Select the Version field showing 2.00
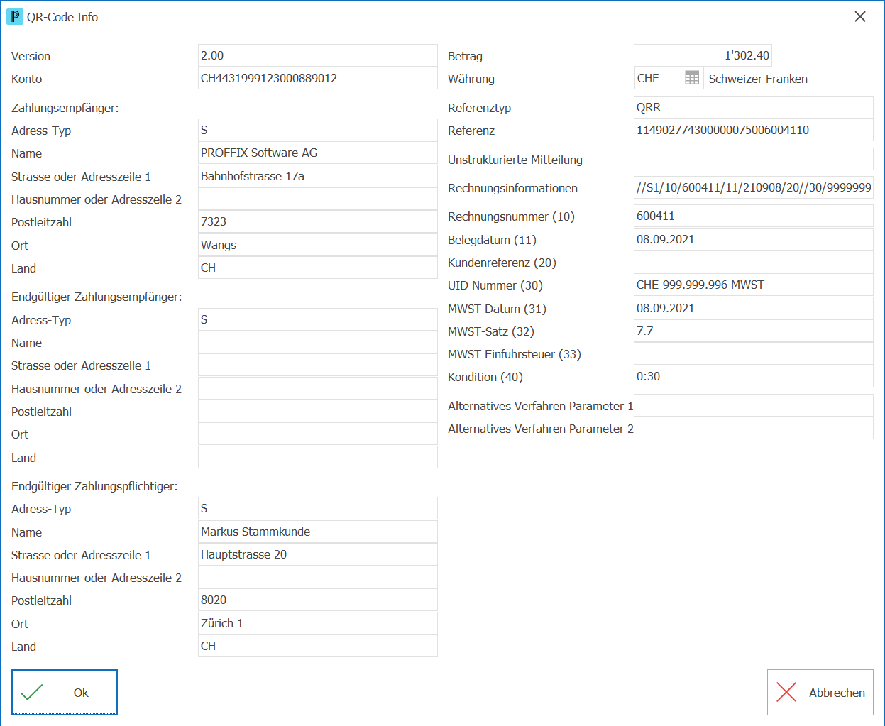 pos(318,55)
